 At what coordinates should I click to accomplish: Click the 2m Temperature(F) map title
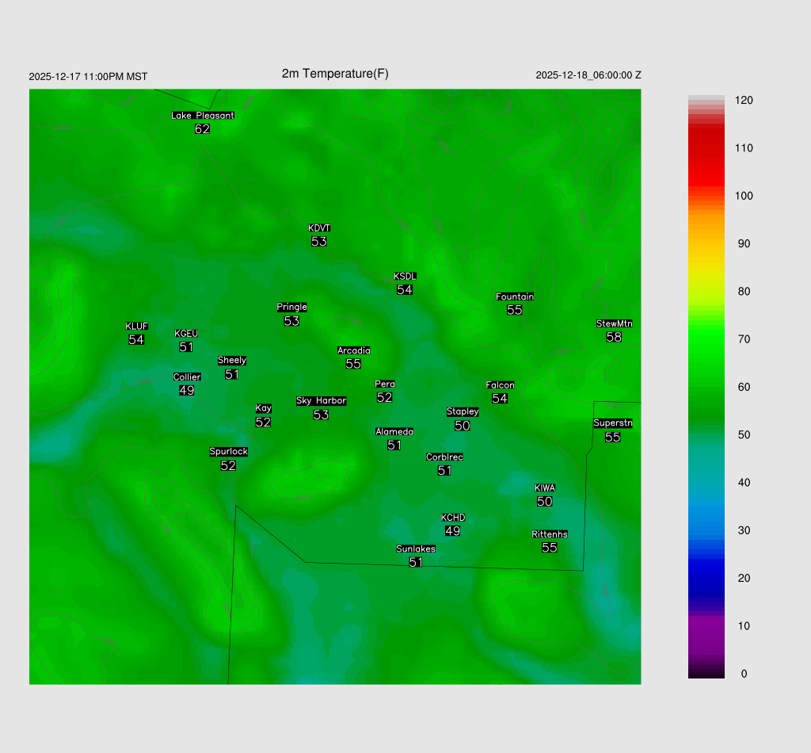pyautogui.click(x=335, y=74)
